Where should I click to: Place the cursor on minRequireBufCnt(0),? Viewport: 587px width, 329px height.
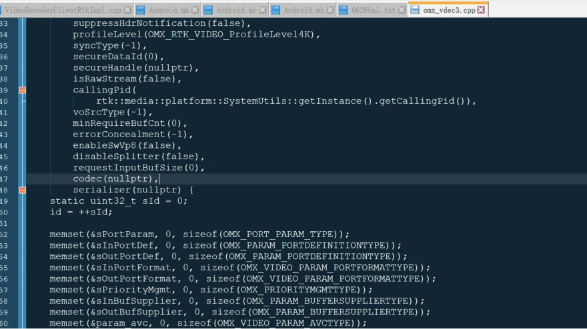(x=130, y=123)
